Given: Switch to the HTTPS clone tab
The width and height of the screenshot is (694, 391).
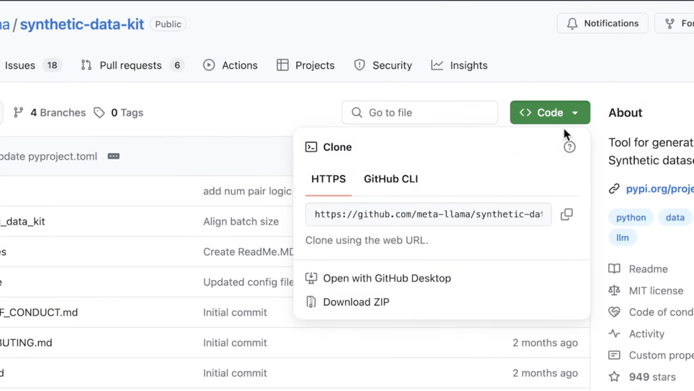Looking at the screenshot, I should click(x=328, y=179).
